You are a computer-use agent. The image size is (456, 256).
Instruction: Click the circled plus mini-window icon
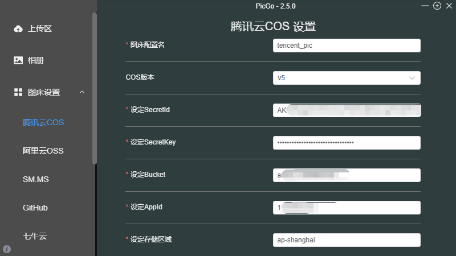[x=437, y=6]
